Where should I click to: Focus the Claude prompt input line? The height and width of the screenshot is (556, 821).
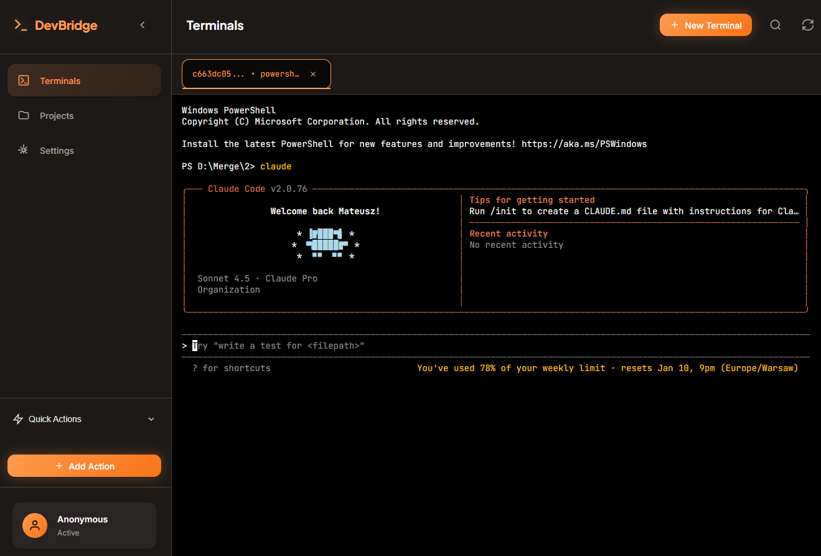pos(495,346)
